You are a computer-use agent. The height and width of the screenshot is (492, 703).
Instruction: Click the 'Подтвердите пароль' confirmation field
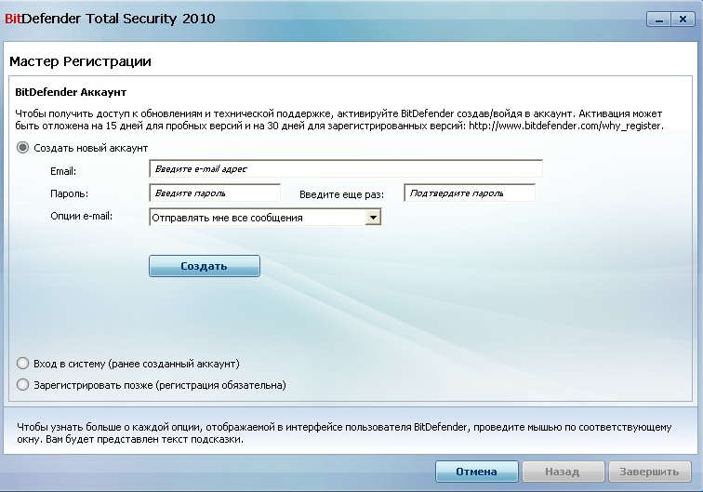click(470, 193)
